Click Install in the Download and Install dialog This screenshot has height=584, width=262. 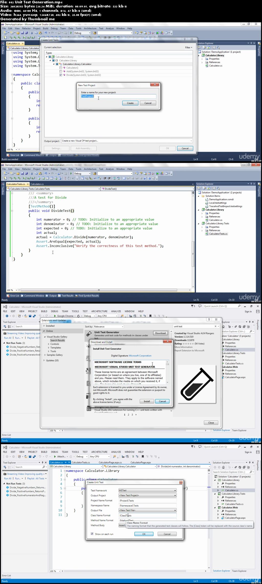[147, 401]
